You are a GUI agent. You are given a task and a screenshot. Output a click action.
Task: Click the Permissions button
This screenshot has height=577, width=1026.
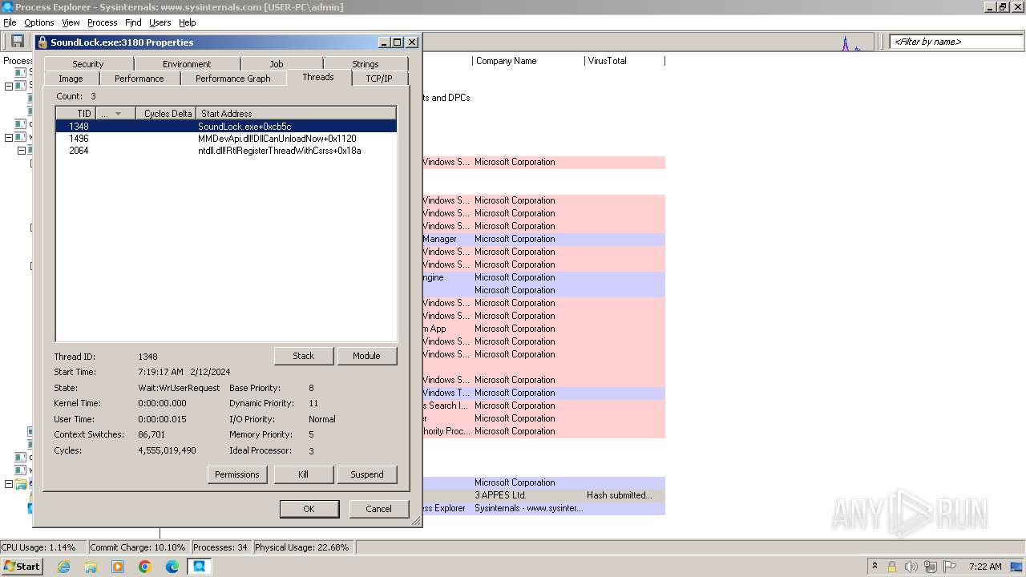pos(237,474)
